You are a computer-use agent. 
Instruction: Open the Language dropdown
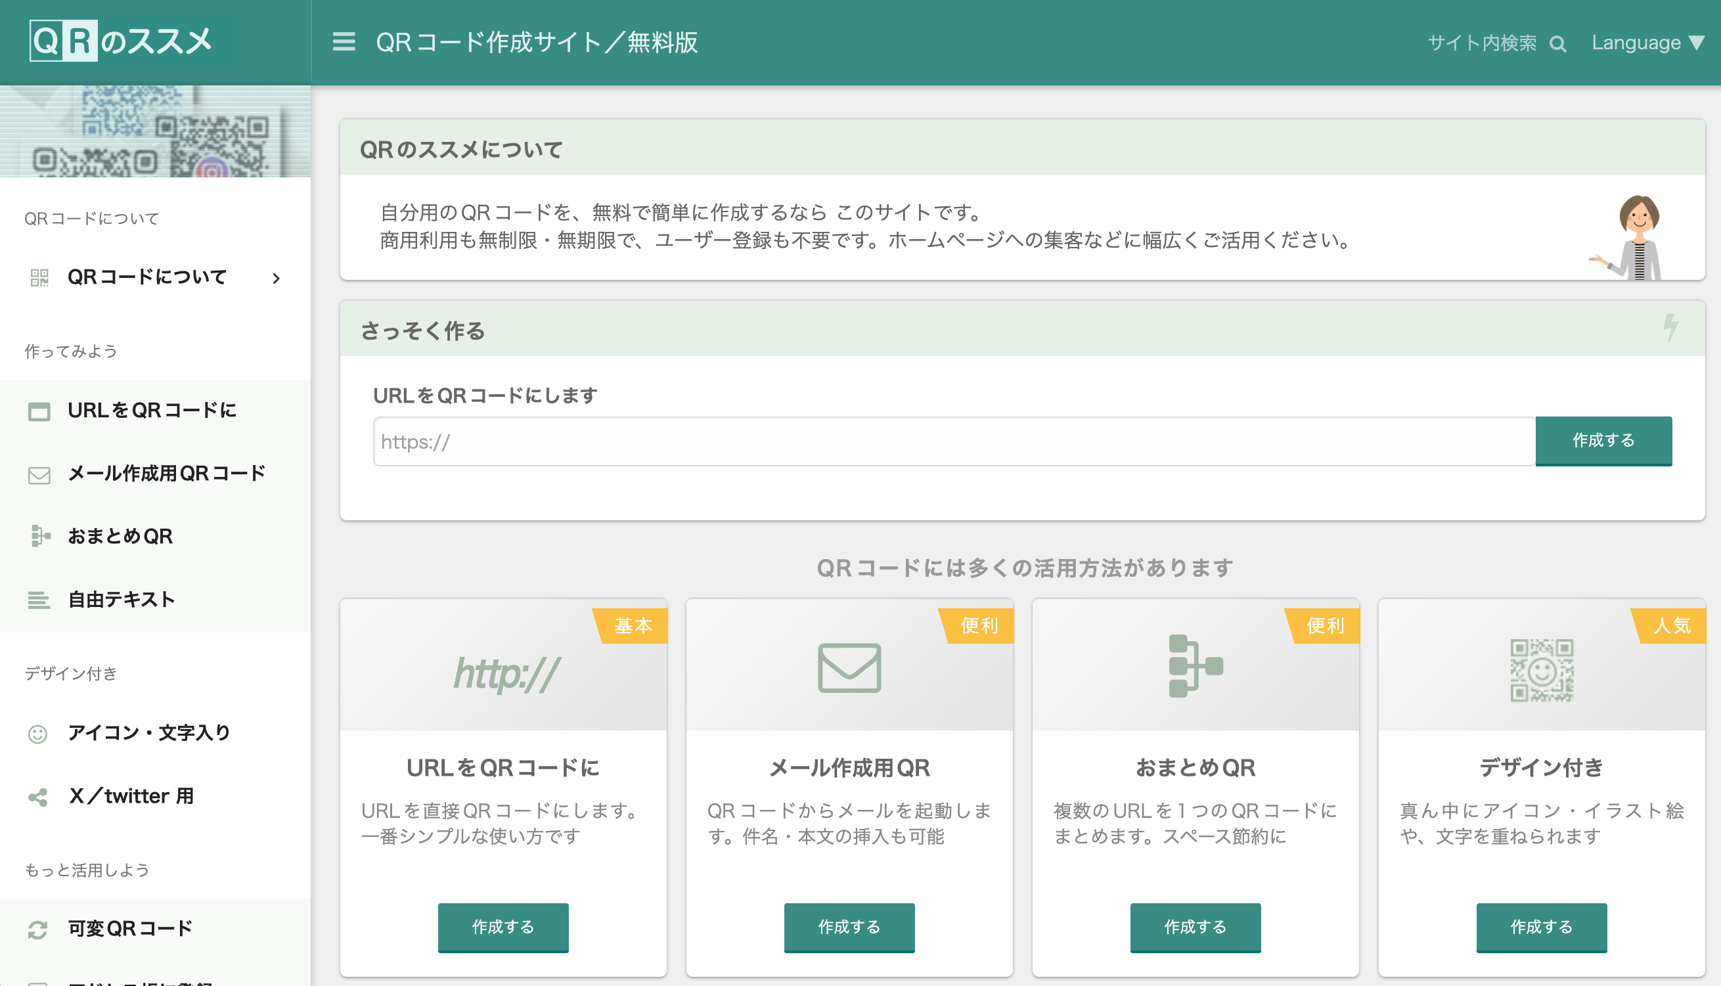1647,42
